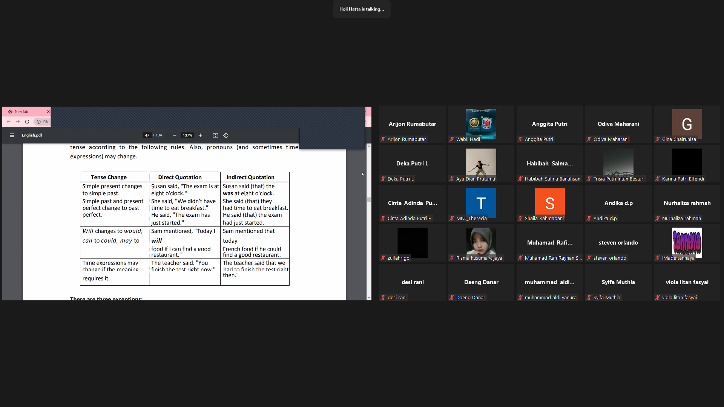Screen dimensions: 724x407
Task: Select Trisia Putri Intan Bestari's thumbnail
Action: click(618, 164)
